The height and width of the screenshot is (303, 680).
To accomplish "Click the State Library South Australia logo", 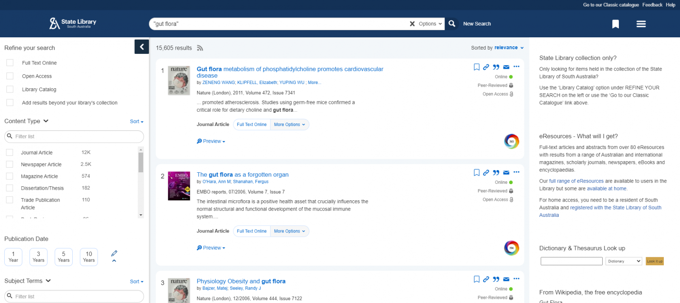I will point(73,23).
